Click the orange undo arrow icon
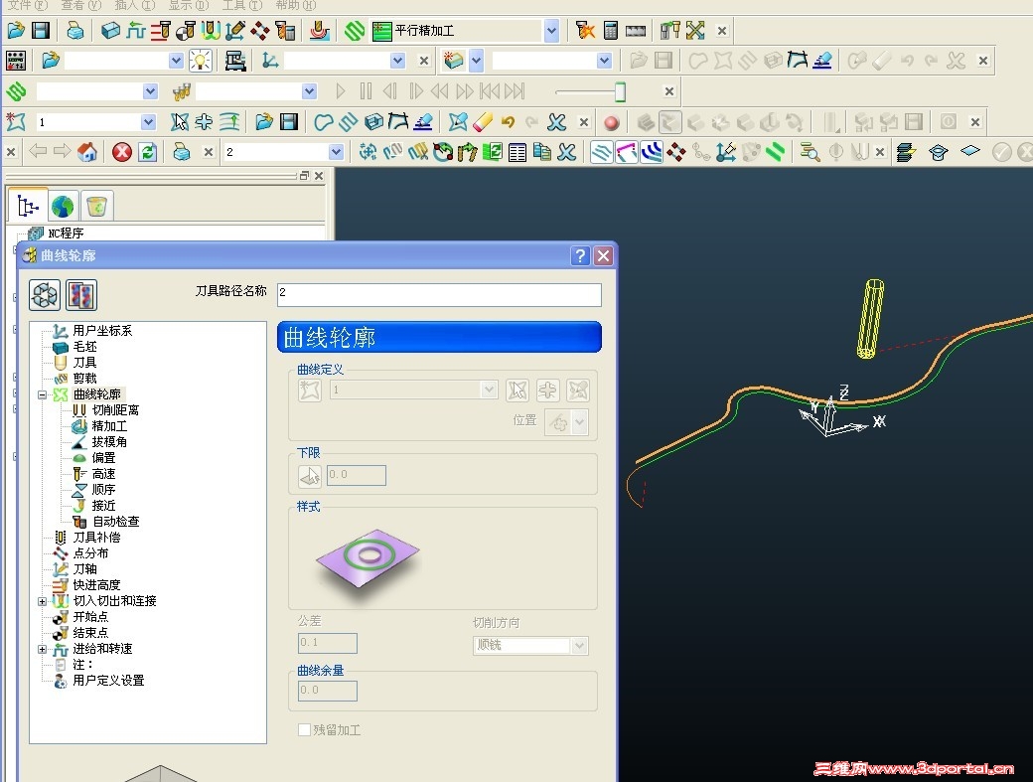The height and width of the screenshot is (782, 1033). [x=508, y=122]
